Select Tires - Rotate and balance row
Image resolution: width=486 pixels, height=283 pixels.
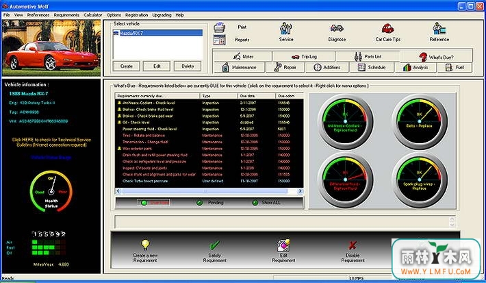[x=209, y=135]
